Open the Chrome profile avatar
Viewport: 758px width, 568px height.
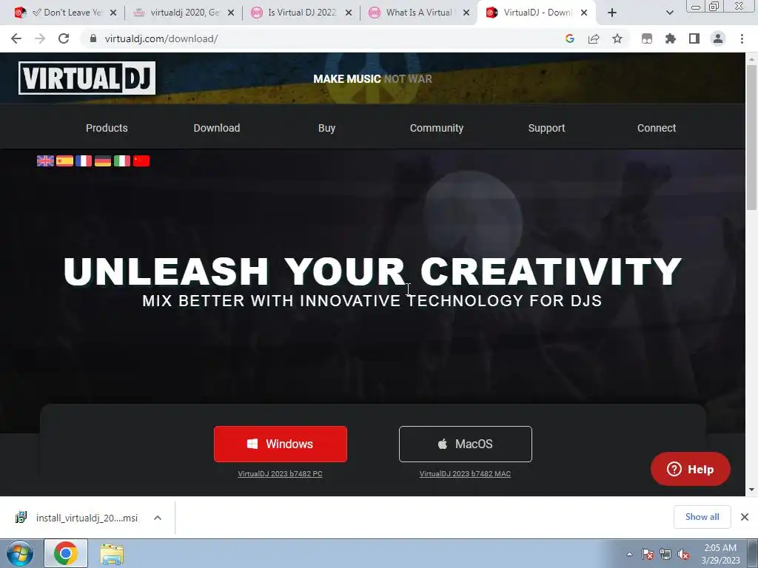point(718,38)
